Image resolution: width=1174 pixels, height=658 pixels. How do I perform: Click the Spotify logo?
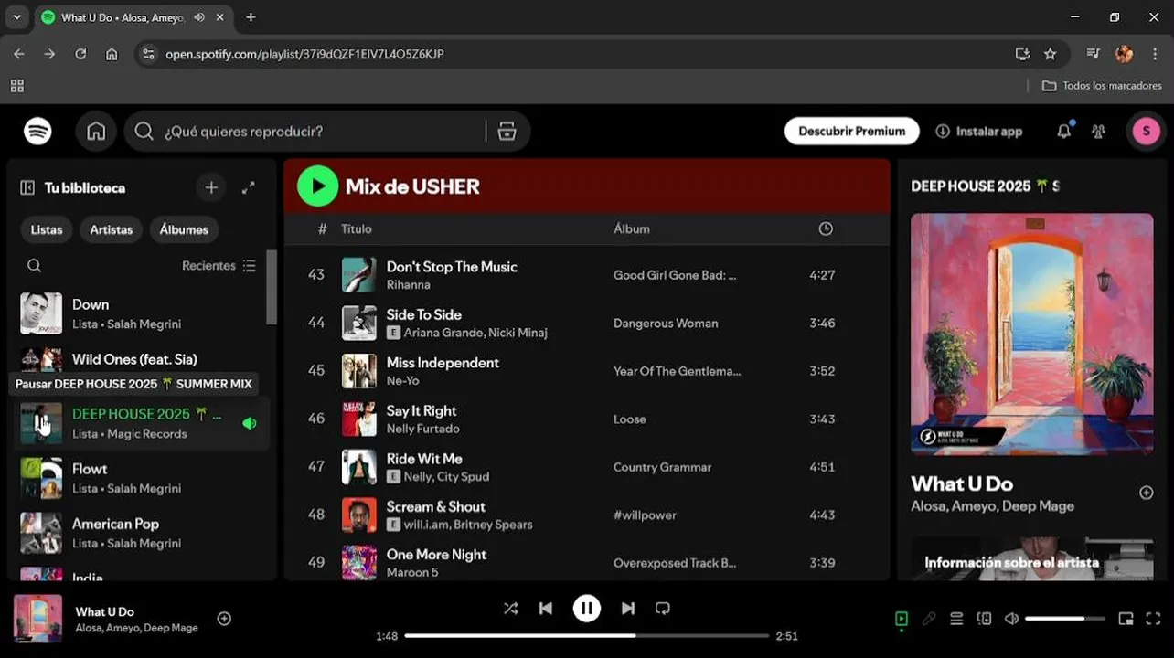pyautogui.click(x=37, y=132)
